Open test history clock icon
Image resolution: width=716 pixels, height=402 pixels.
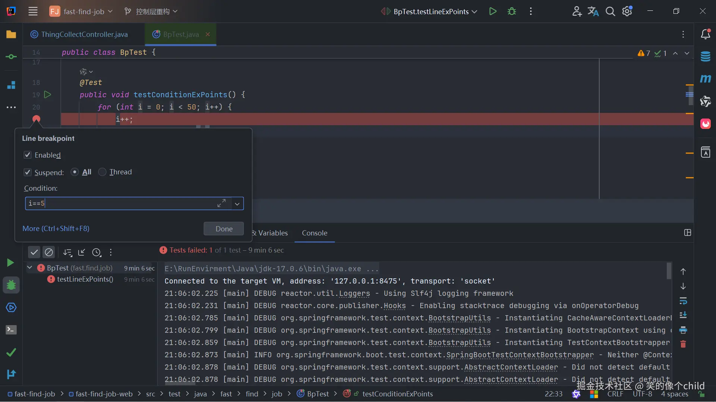click(97, 252)
